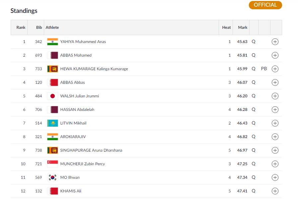Click the orange OFFICIAL badge
The width and height of the screenshot is (298, 199).
pyautogui.click(x=265, y=5)
